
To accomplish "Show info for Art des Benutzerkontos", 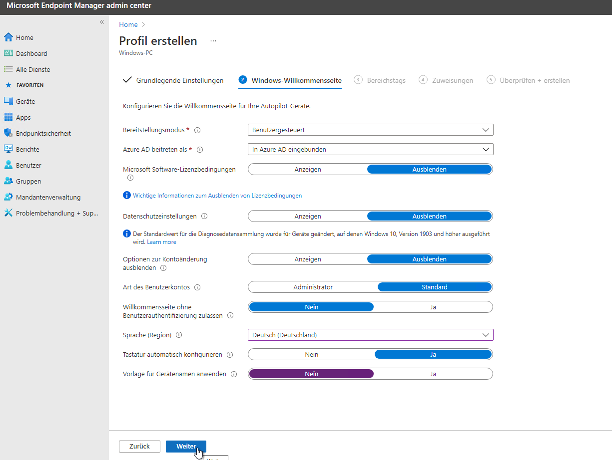I will tap(197, 287).
